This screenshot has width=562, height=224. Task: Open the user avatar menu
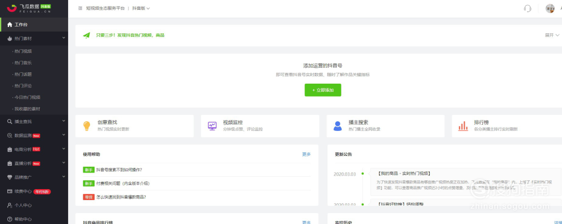(x=550, y=8)
